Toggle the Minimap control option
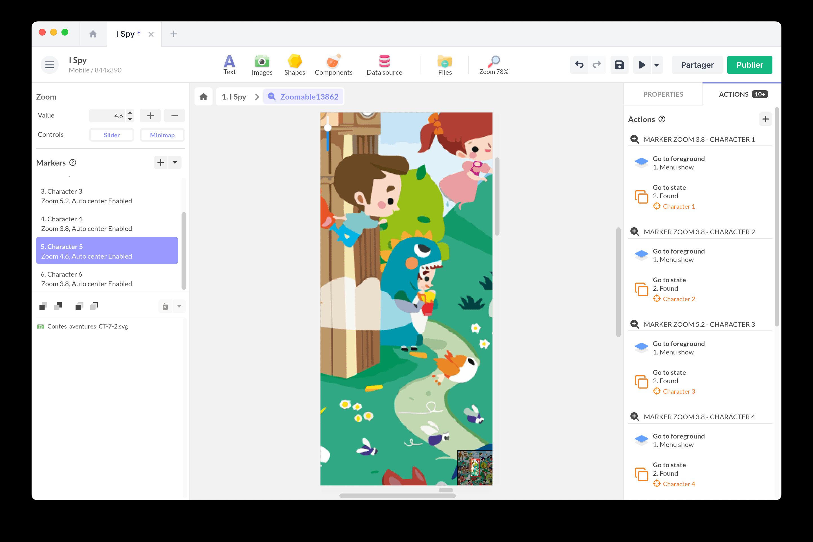813x542 pixels. 162,135
